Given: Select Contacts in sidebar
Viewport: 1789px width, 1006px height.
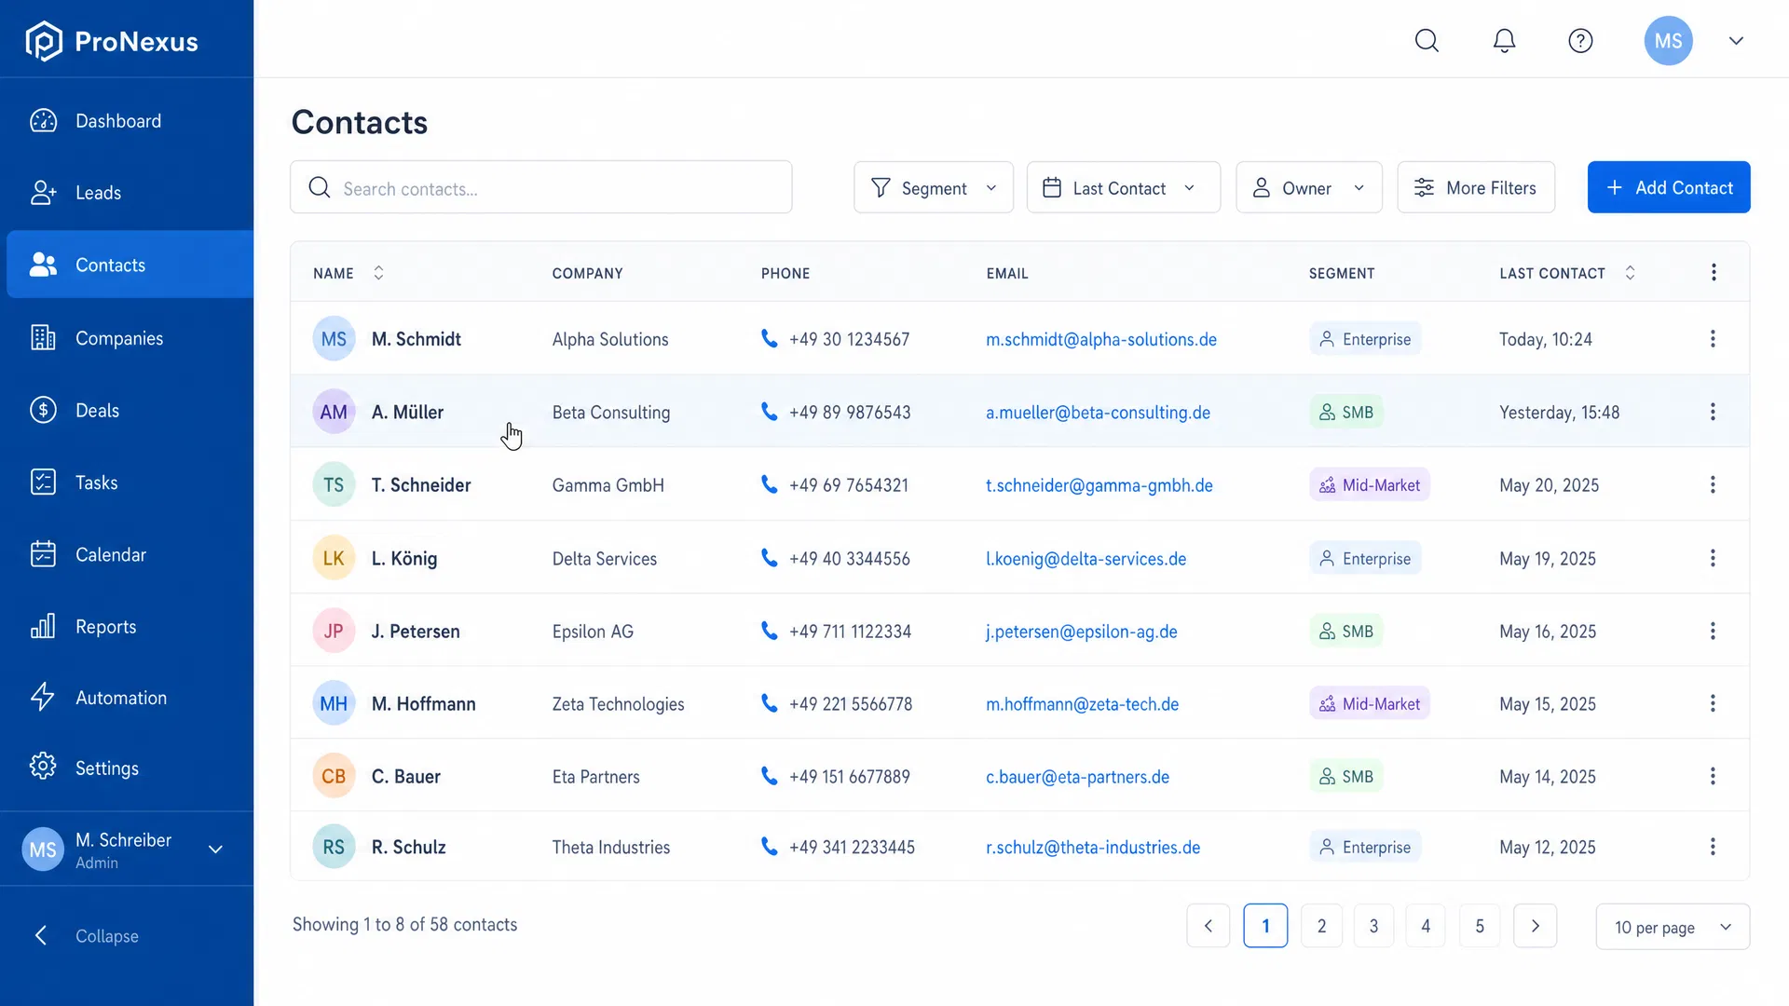Looking at the screenshot, I should pos(130,265).
